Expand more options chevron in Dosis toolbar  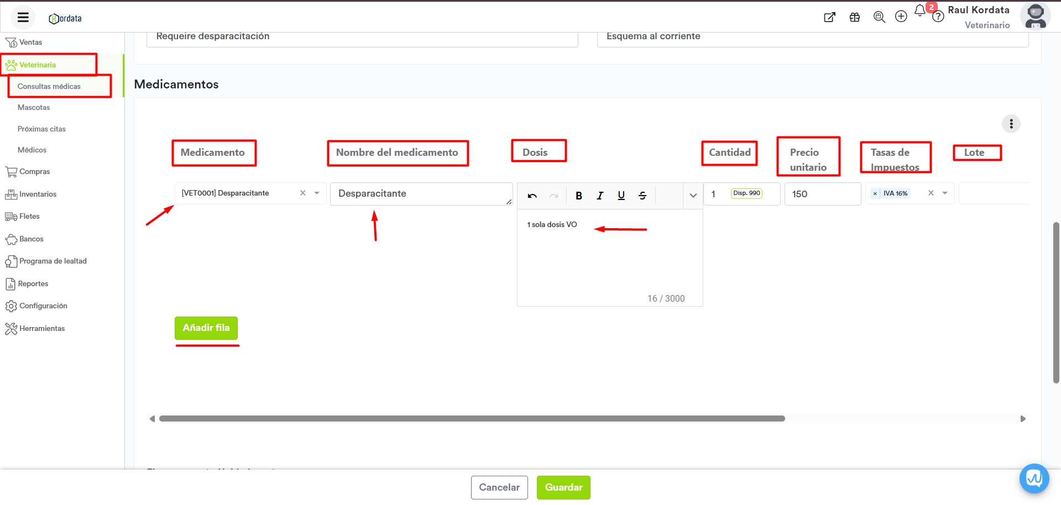pos(693,196)
